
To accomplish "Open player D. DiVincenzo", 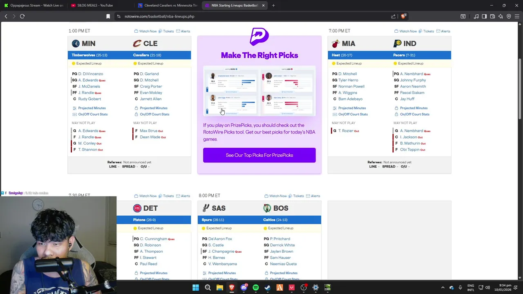I will [91, 74].
